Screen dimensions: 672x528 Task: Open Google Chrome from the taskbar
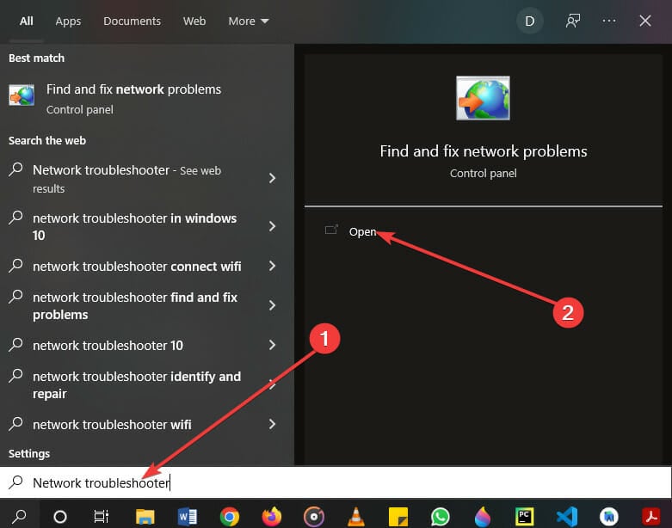[x=229, y=517]
